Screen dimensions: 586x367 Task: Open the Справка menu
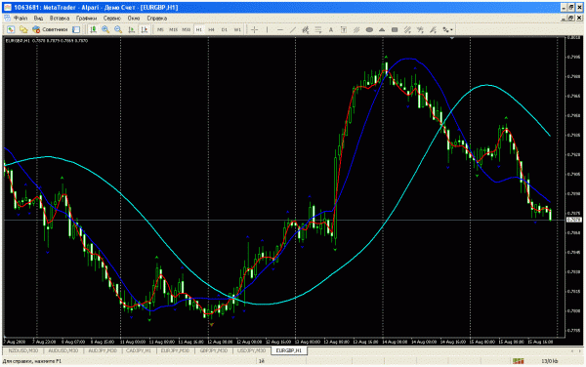coord(157,18)
